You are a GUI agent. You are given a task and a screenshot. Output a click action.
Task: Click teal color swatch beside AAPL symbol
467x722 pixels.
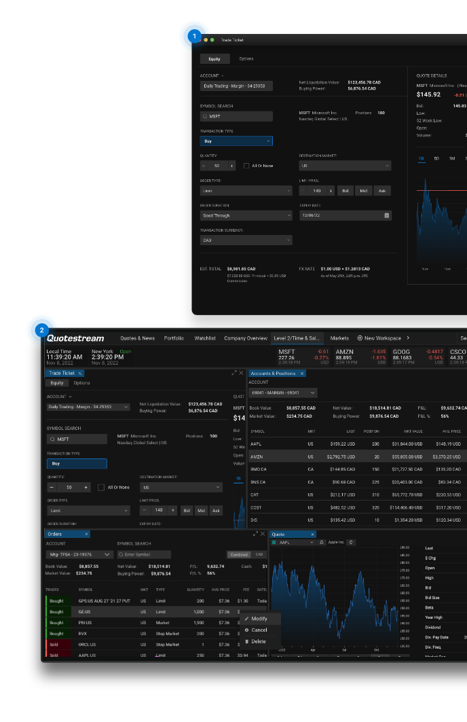(274, 543)
